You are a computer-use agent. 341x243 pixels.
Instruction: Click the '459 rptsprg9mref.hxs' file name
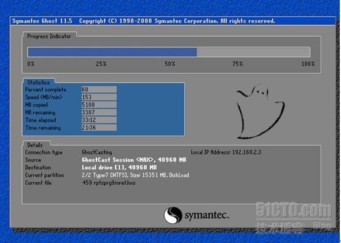(x=109, y=183)
